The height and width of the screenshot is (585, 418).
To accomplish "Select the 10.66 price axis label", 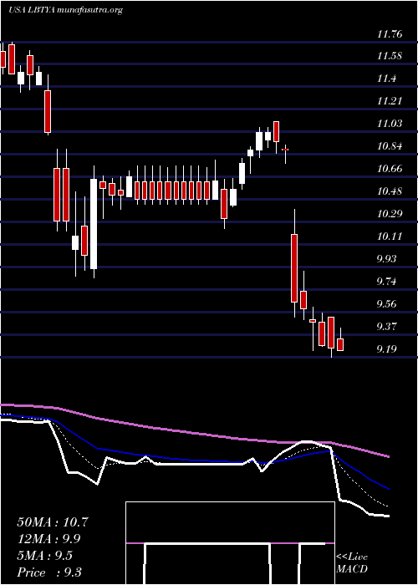I will 390,169.
